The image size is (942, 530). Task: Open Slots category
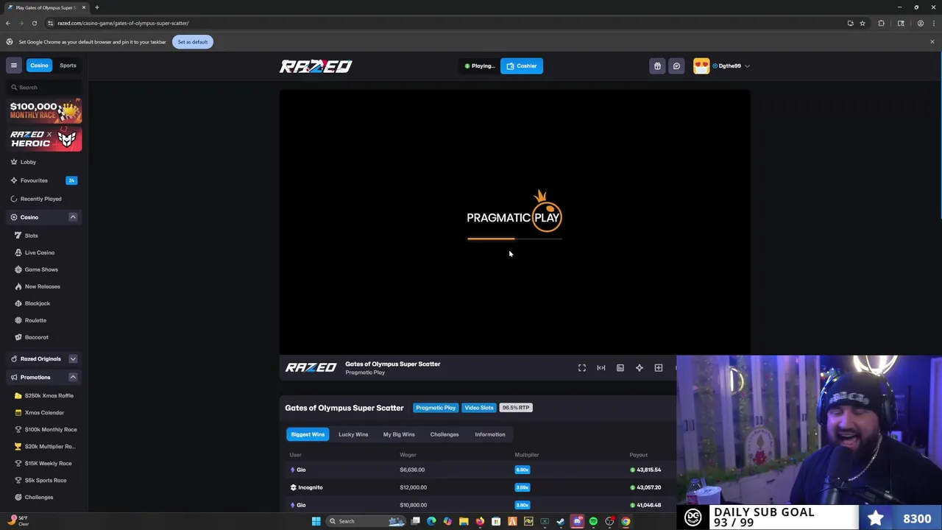pyautogui.click(x=31, y=236)
